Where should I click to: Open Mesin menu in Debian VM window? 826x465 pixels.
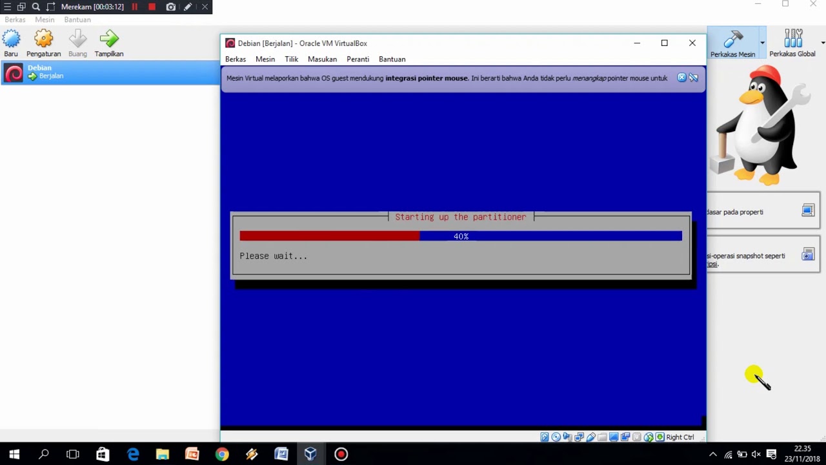pyautogui.click(x=265, y=59)
